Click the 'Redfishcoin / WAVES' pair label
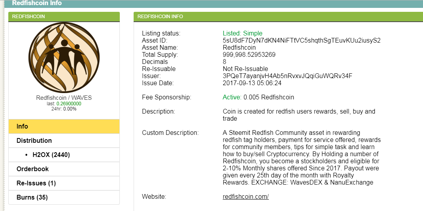 point(64,98)
